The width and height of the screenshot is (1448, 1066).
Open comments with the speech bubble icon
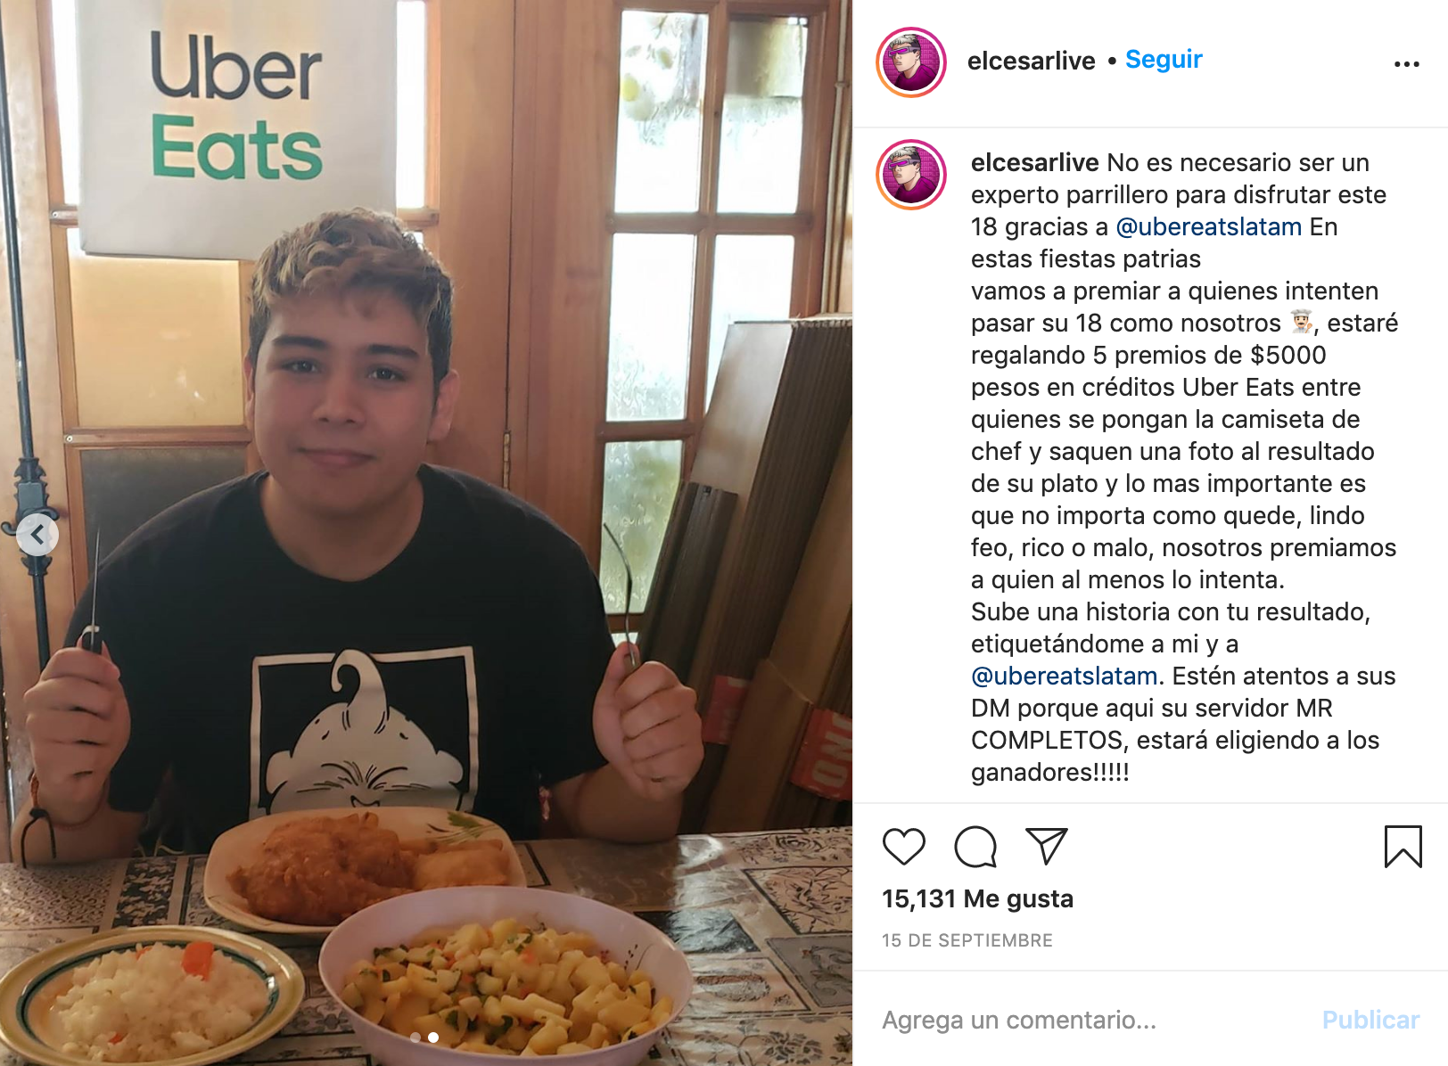point(975,846)
